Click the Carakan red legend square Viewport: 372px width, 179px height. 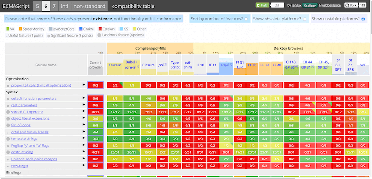pyautogui.click(x=100, y=29)
